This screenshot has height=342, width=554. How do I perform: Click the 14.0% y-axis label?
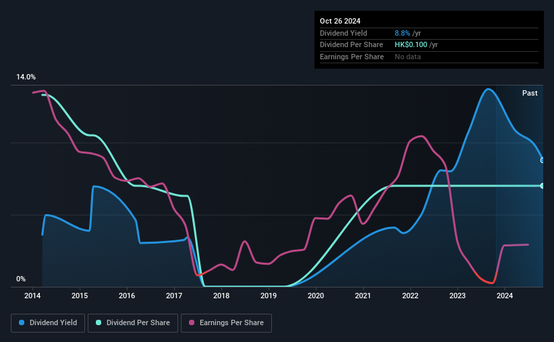pos(26,77)
